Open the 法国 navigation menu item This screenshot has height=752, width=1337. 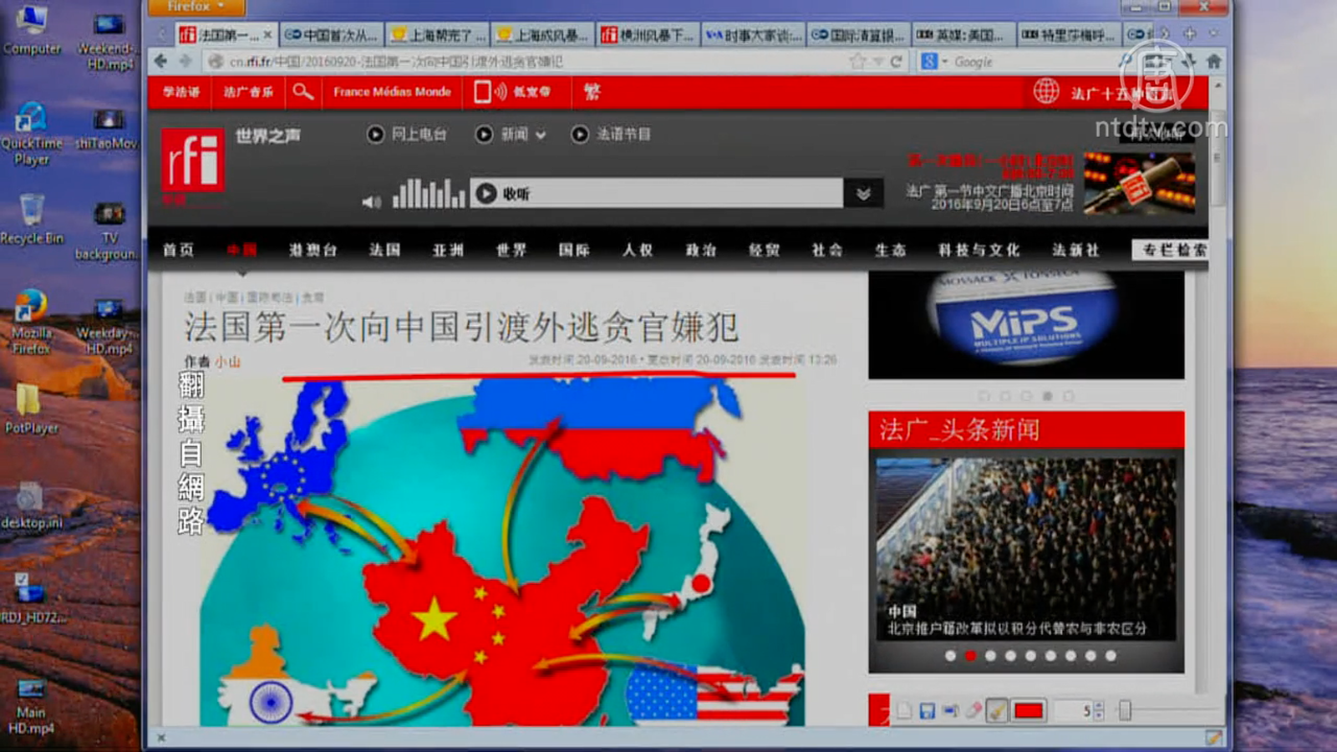[384, 250]
